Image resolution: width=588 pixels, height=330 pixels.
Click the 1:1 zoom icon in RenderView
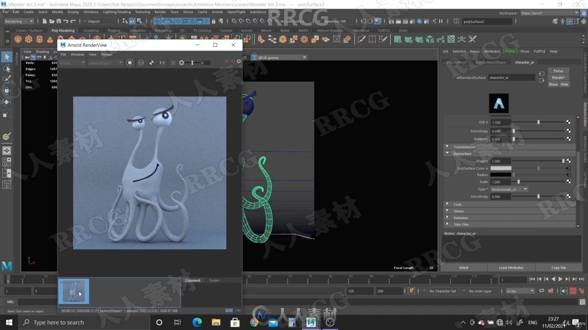[162, 63]
